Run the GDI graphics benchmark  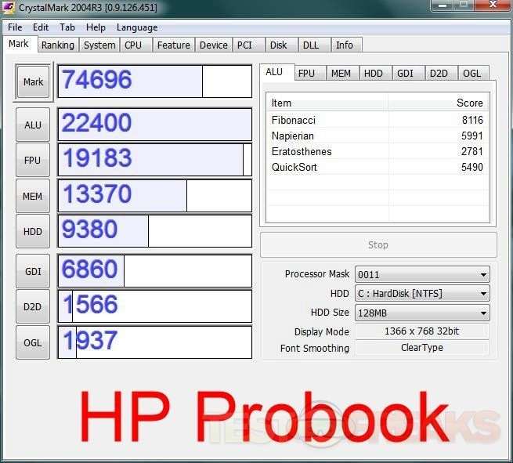coord(33,271)
